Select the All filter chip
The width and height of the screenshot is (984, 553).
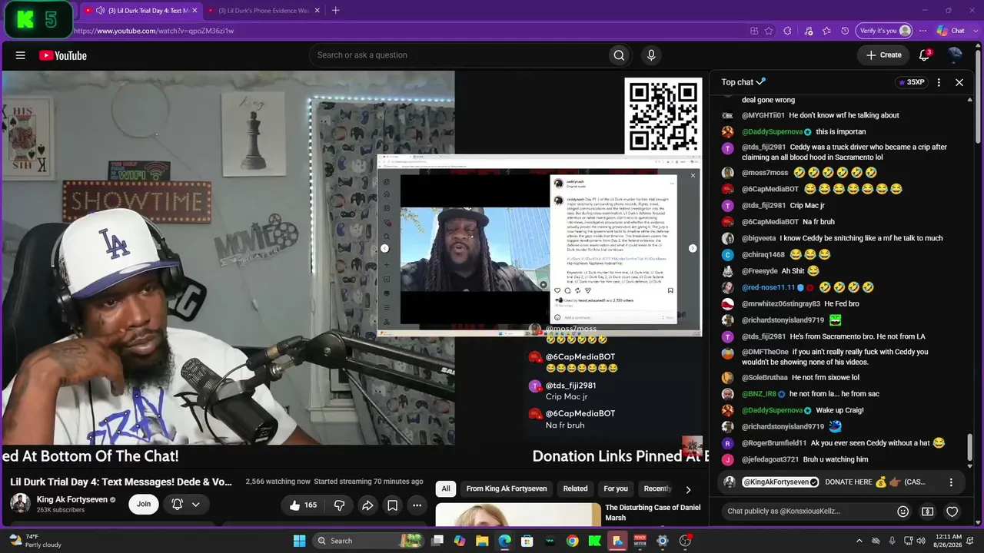445,488
